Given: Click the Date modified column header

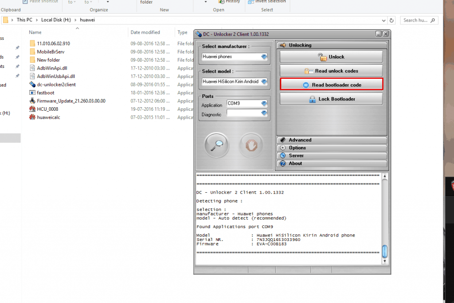Looking at the screenshot, I should click(x=145, y=32).
